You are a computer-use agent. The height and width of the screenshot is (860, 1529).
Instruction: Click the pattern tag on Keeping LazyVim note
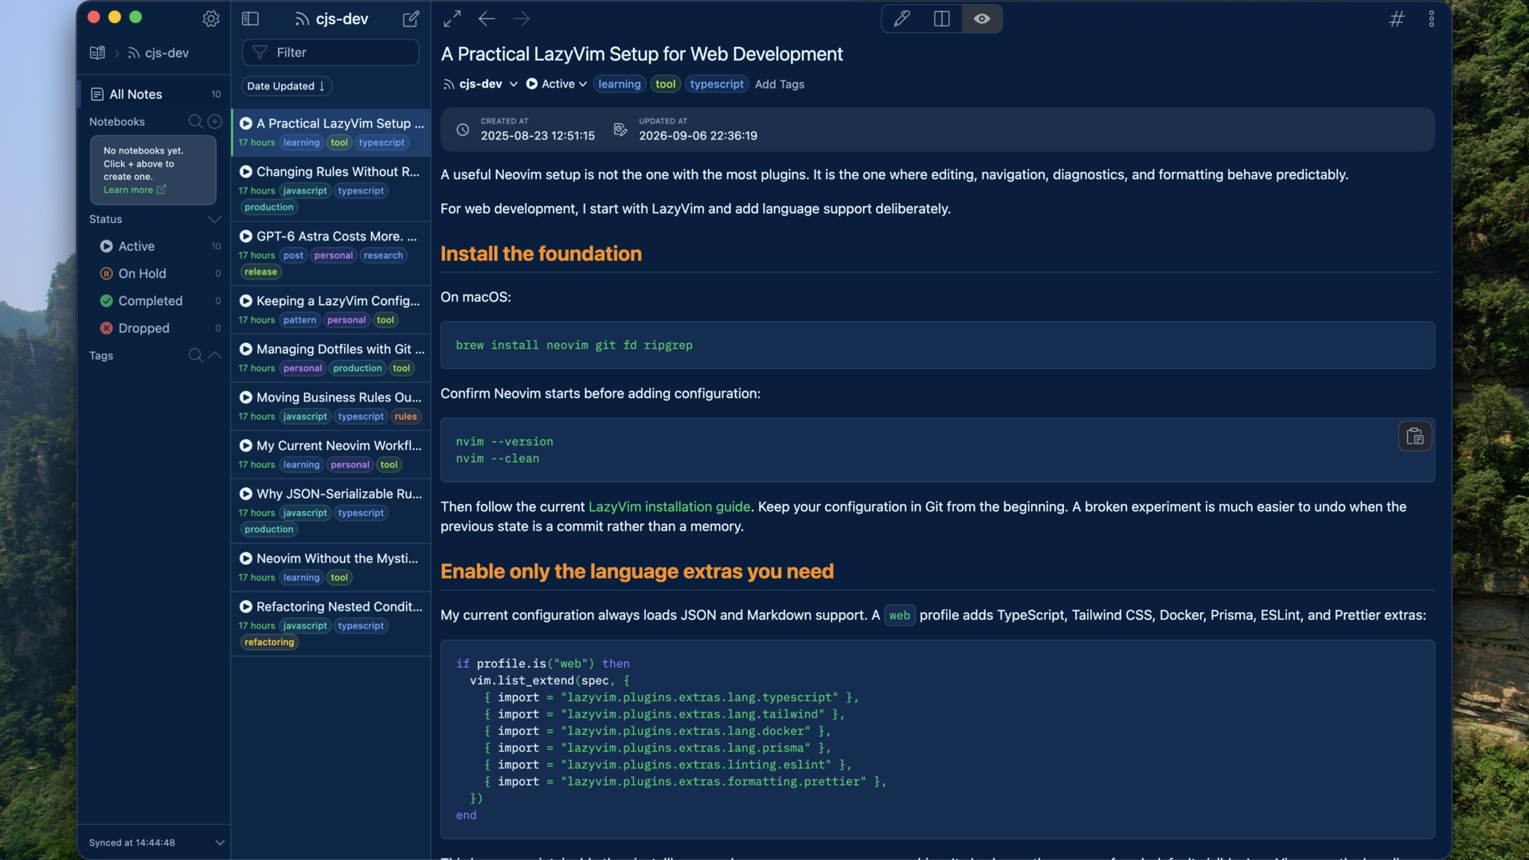299,320
